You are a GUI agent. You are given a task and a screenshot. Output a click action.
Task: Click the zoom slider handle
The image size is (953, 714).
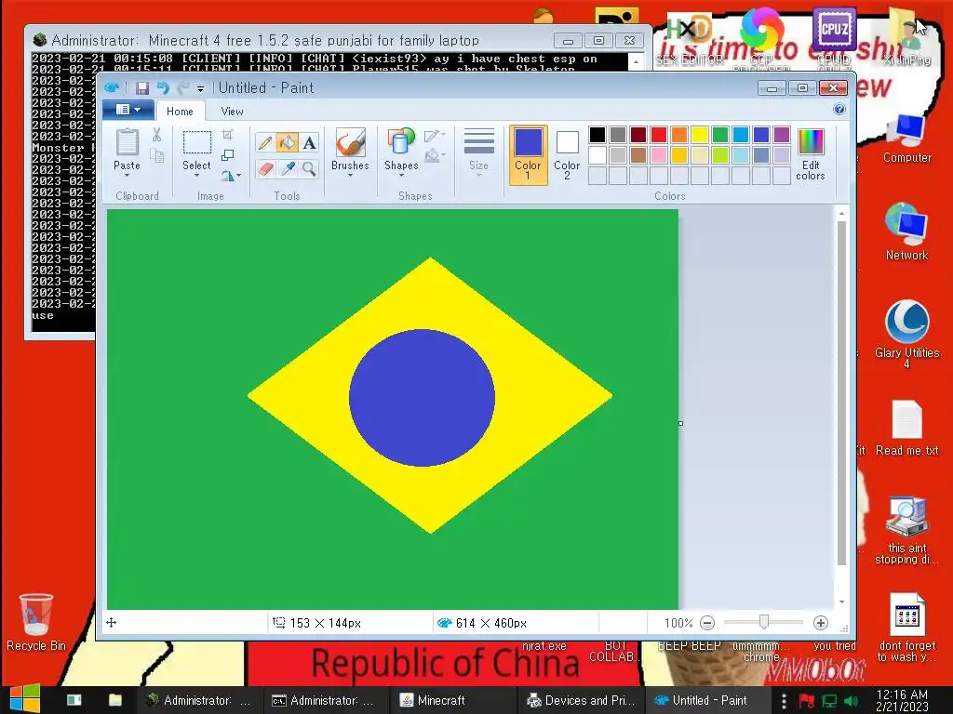[764, 622]
